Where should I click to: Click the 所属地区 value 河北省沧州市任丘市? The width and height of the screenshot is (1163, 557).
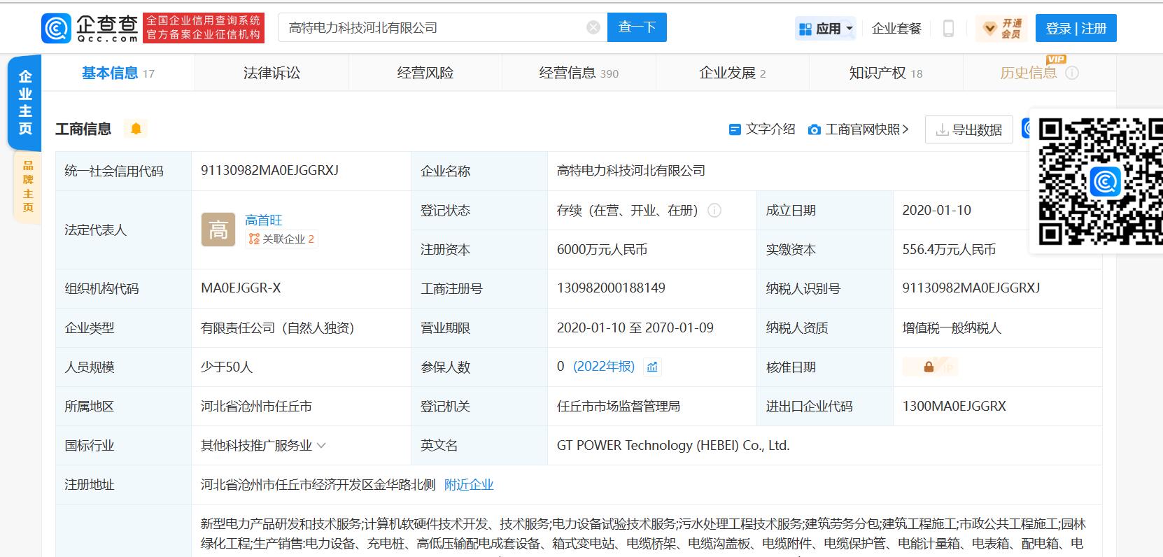[x=256, y=406]
